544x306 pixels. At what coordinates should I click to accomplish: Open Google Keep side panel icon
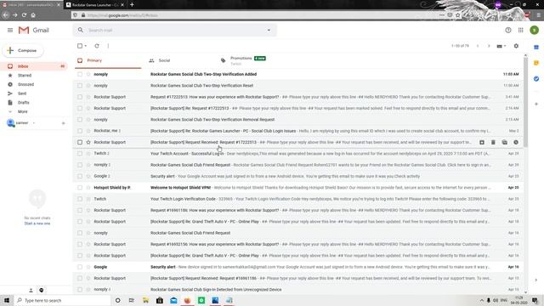pyautogui.click(x=536, y=63)
